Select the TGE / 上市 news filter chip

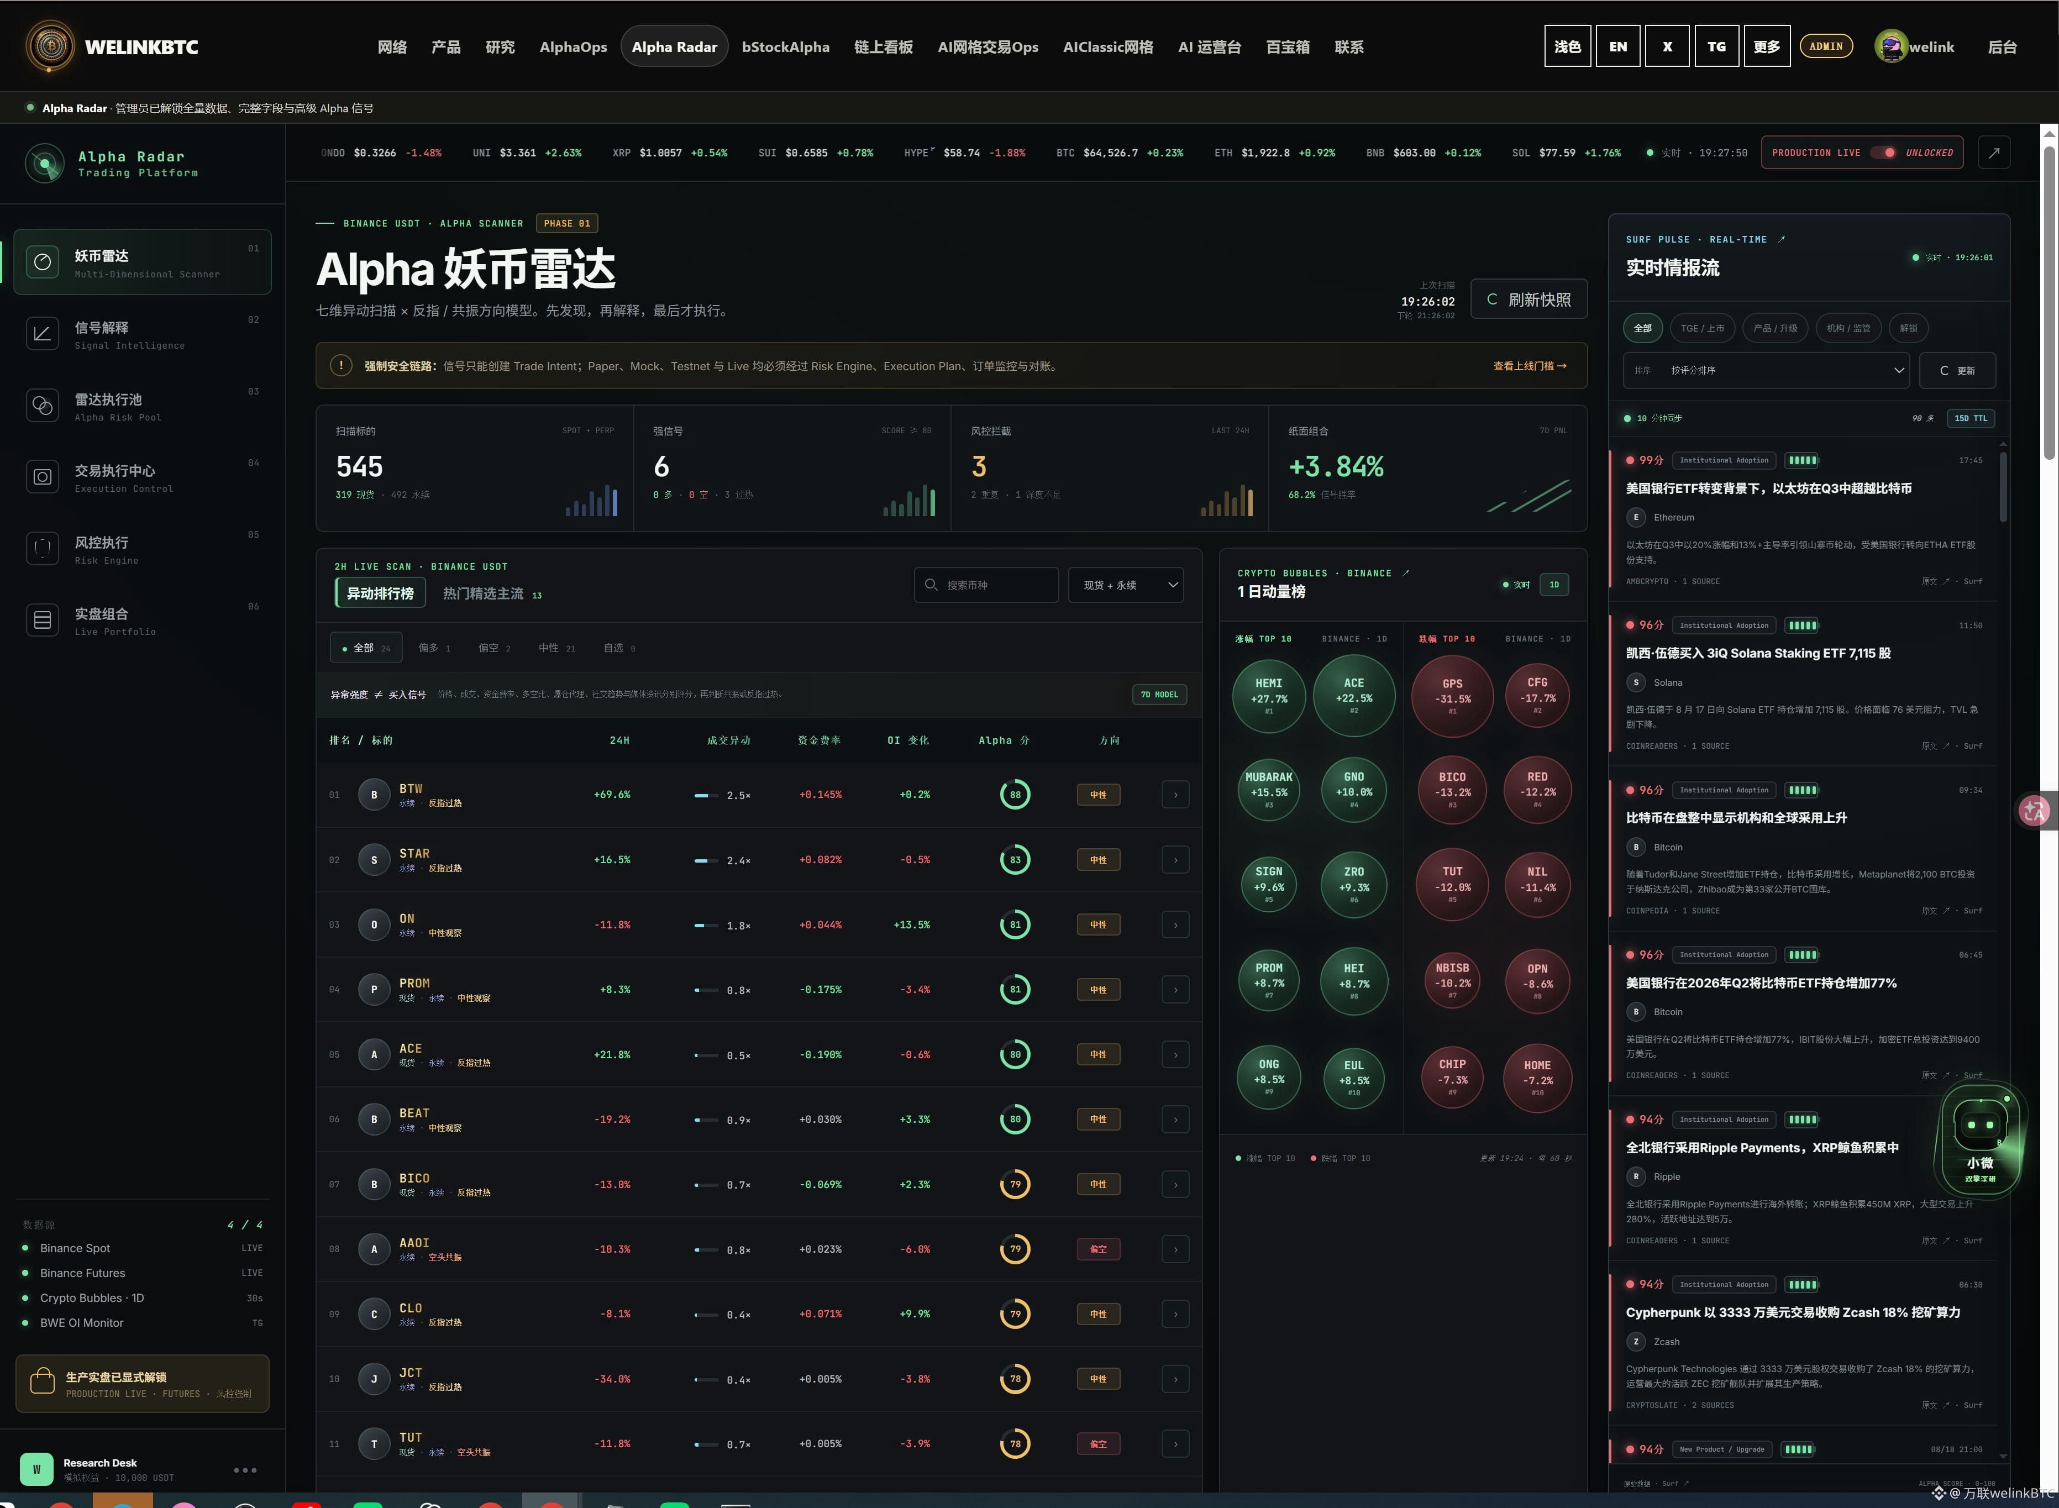tap(1702, 329)
